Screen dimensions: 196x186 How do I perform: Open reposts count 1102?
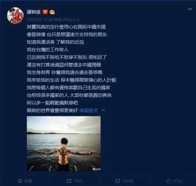point(78,181)
